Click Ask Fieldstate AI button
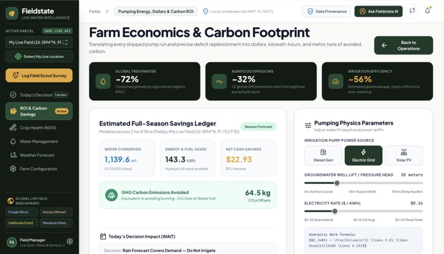Image resolution: width=444 pixels, height=254 pixels. [x=378, y=12]
